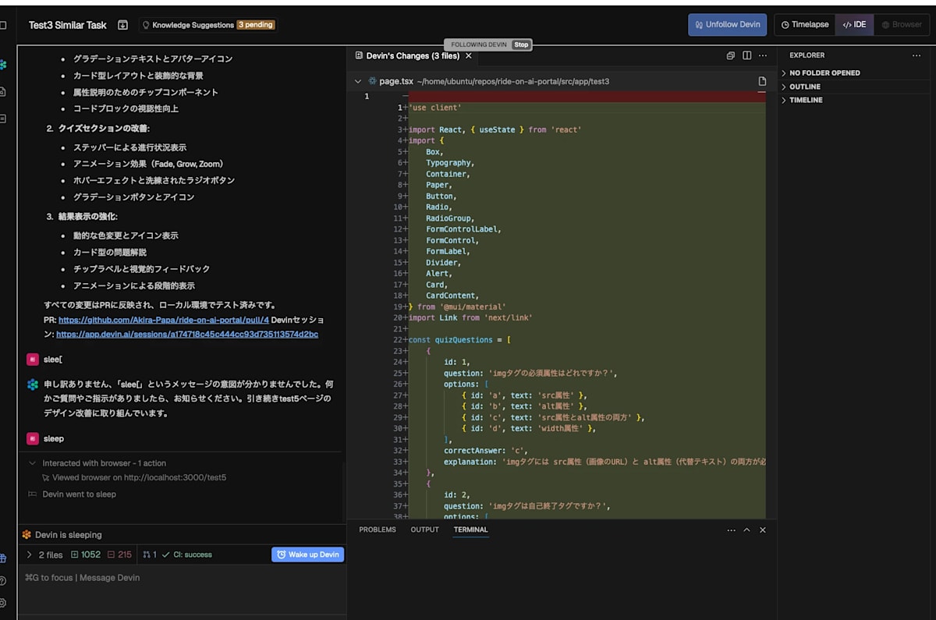Viewport: 936px width, 620px height.
Task: Open the OUTPUT panel tab
Action: [x=425, y=530]
